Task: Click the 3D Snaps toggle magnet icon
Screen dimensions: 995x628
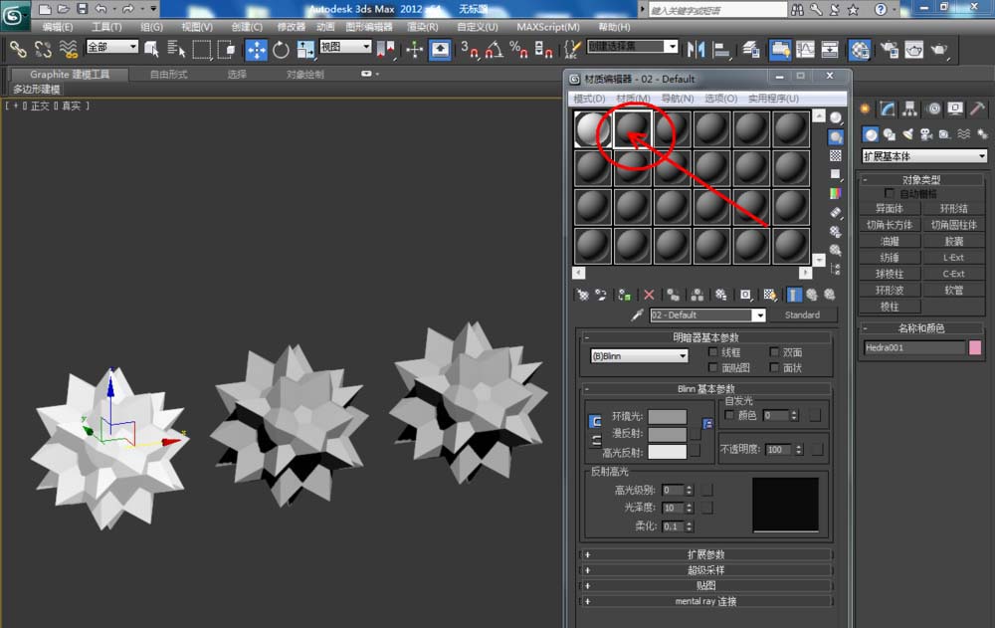Action: click(x=469, y=50)
